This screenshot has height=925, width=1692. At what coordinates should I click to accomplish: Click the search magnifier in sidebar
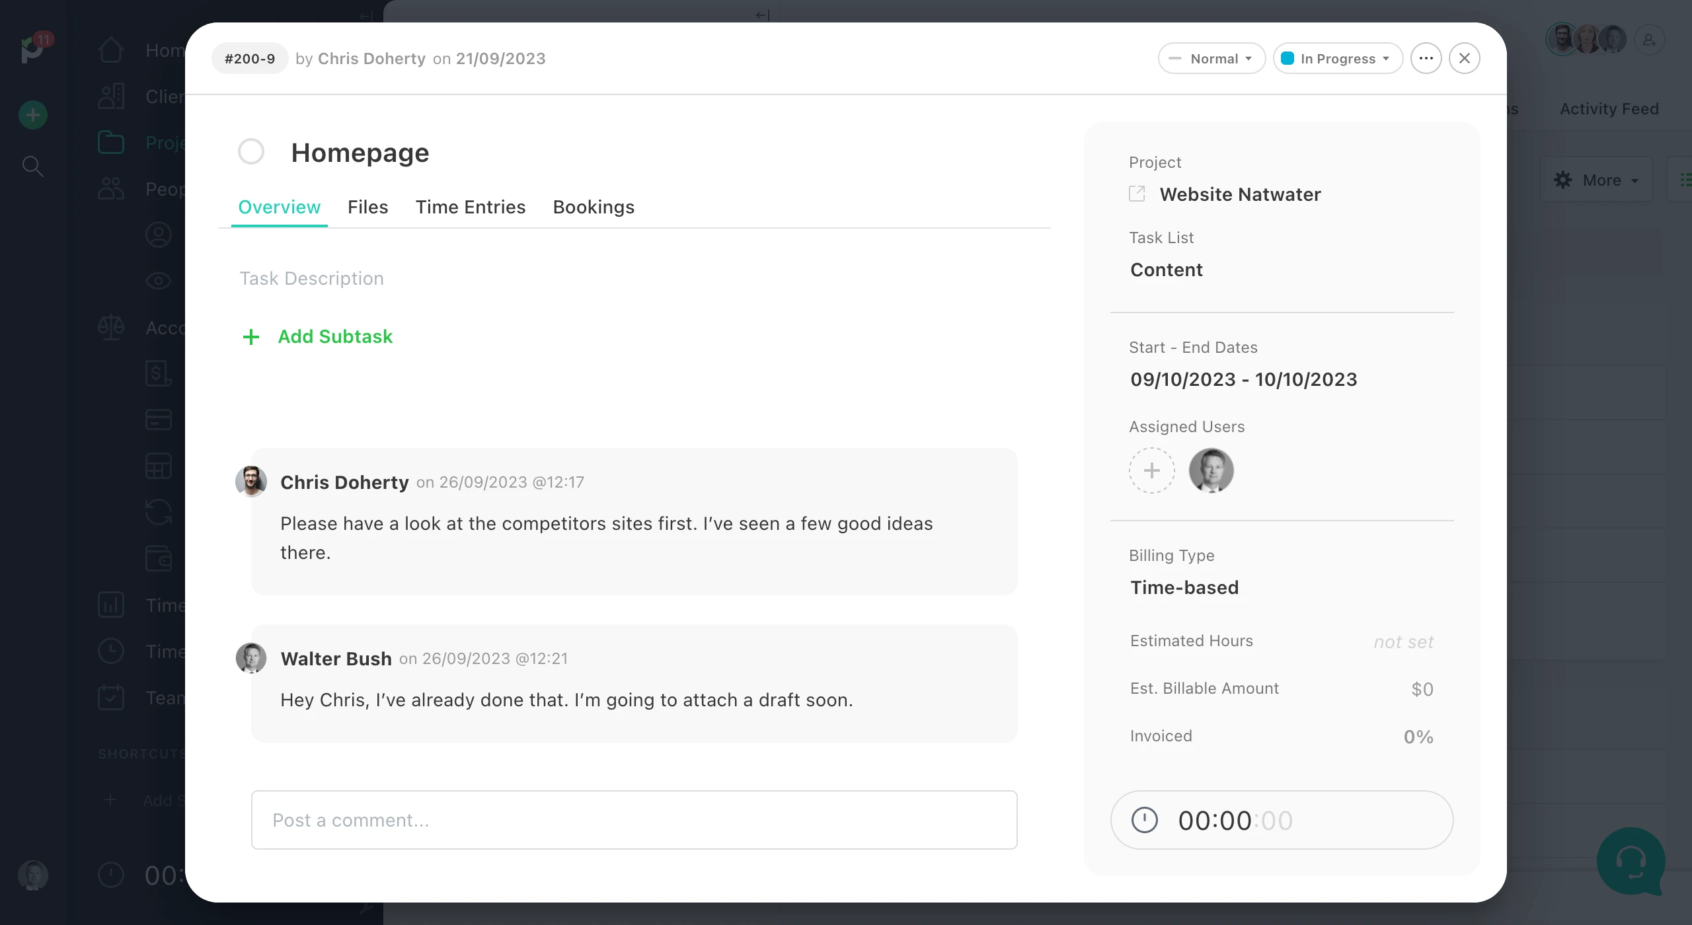pyautogui.click(x=32, y=166)
